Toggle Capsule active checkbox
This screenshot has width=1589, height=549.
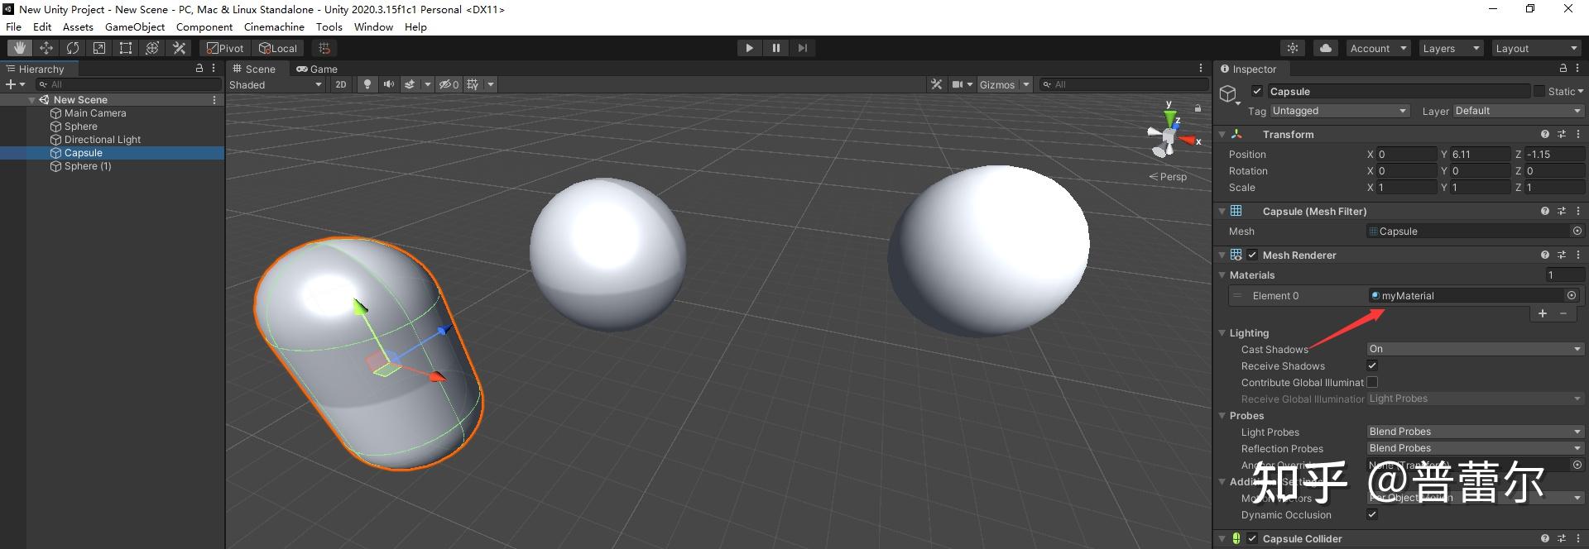click(1257, 92)
